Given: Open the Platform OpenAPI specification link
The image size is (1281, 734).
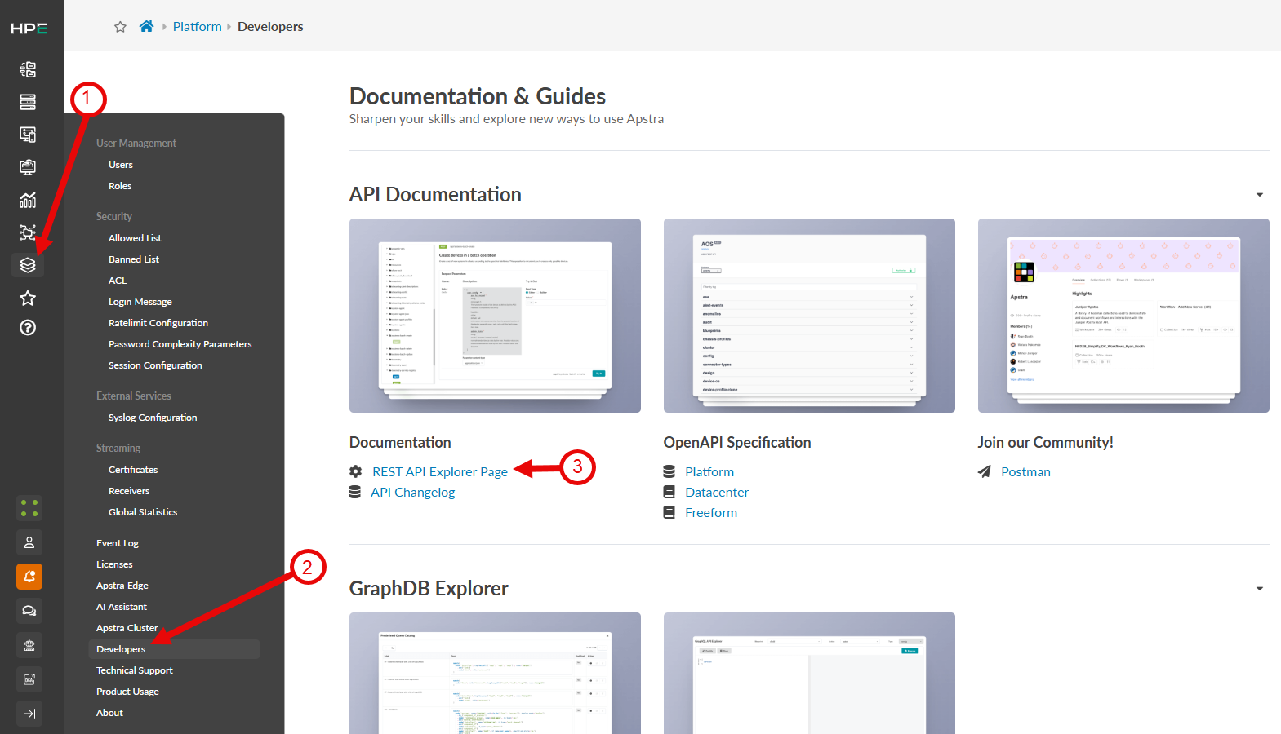Looking at the screenshot, I should [x=709, y=472].
